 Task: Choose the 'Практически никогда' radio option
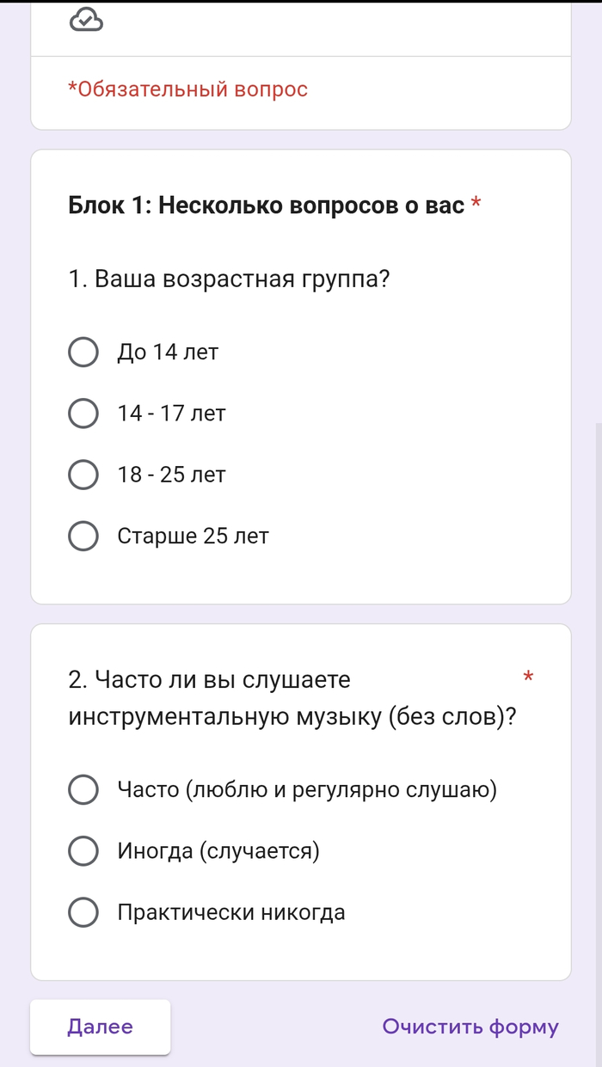pyautogui.click(x=83, y=912)
